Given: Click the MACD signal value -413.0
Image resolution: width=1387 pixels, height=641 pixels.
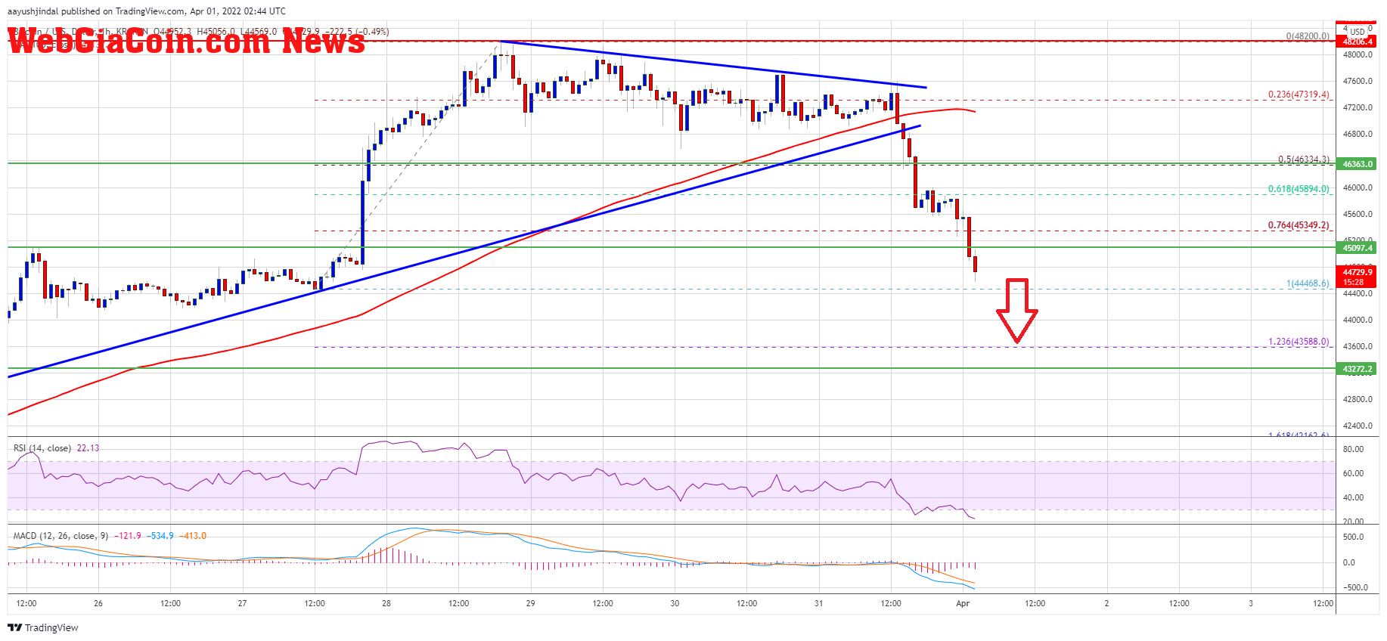Looking at the screenshot, I should tap(194, 536).
